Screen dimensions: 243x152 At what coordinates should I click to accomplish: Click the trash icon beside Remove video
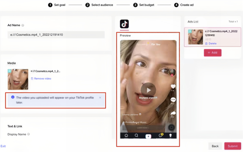pyautogui.click(x=32, y=79)
